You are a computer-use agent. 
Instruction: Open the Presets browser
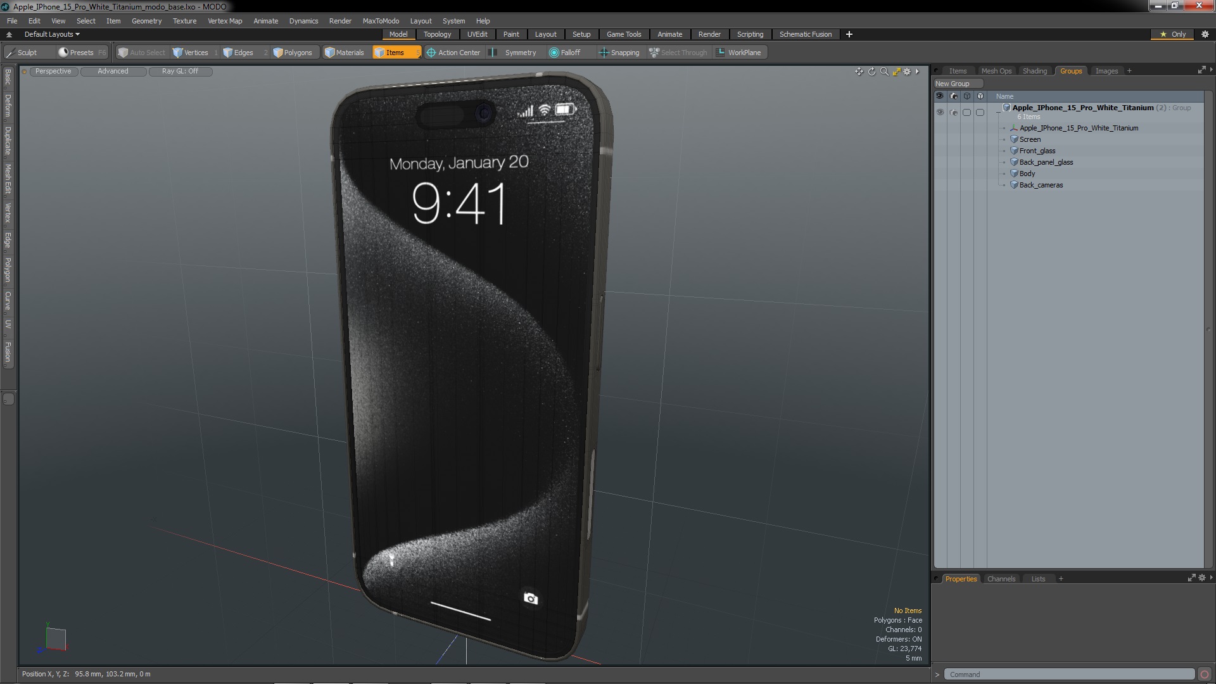coord(82,53)
